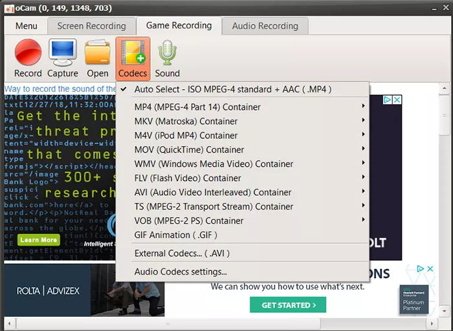Switch to Audio Recording tab
The image size is (453, 331).
pyautogui.click(x=265, y=26)
